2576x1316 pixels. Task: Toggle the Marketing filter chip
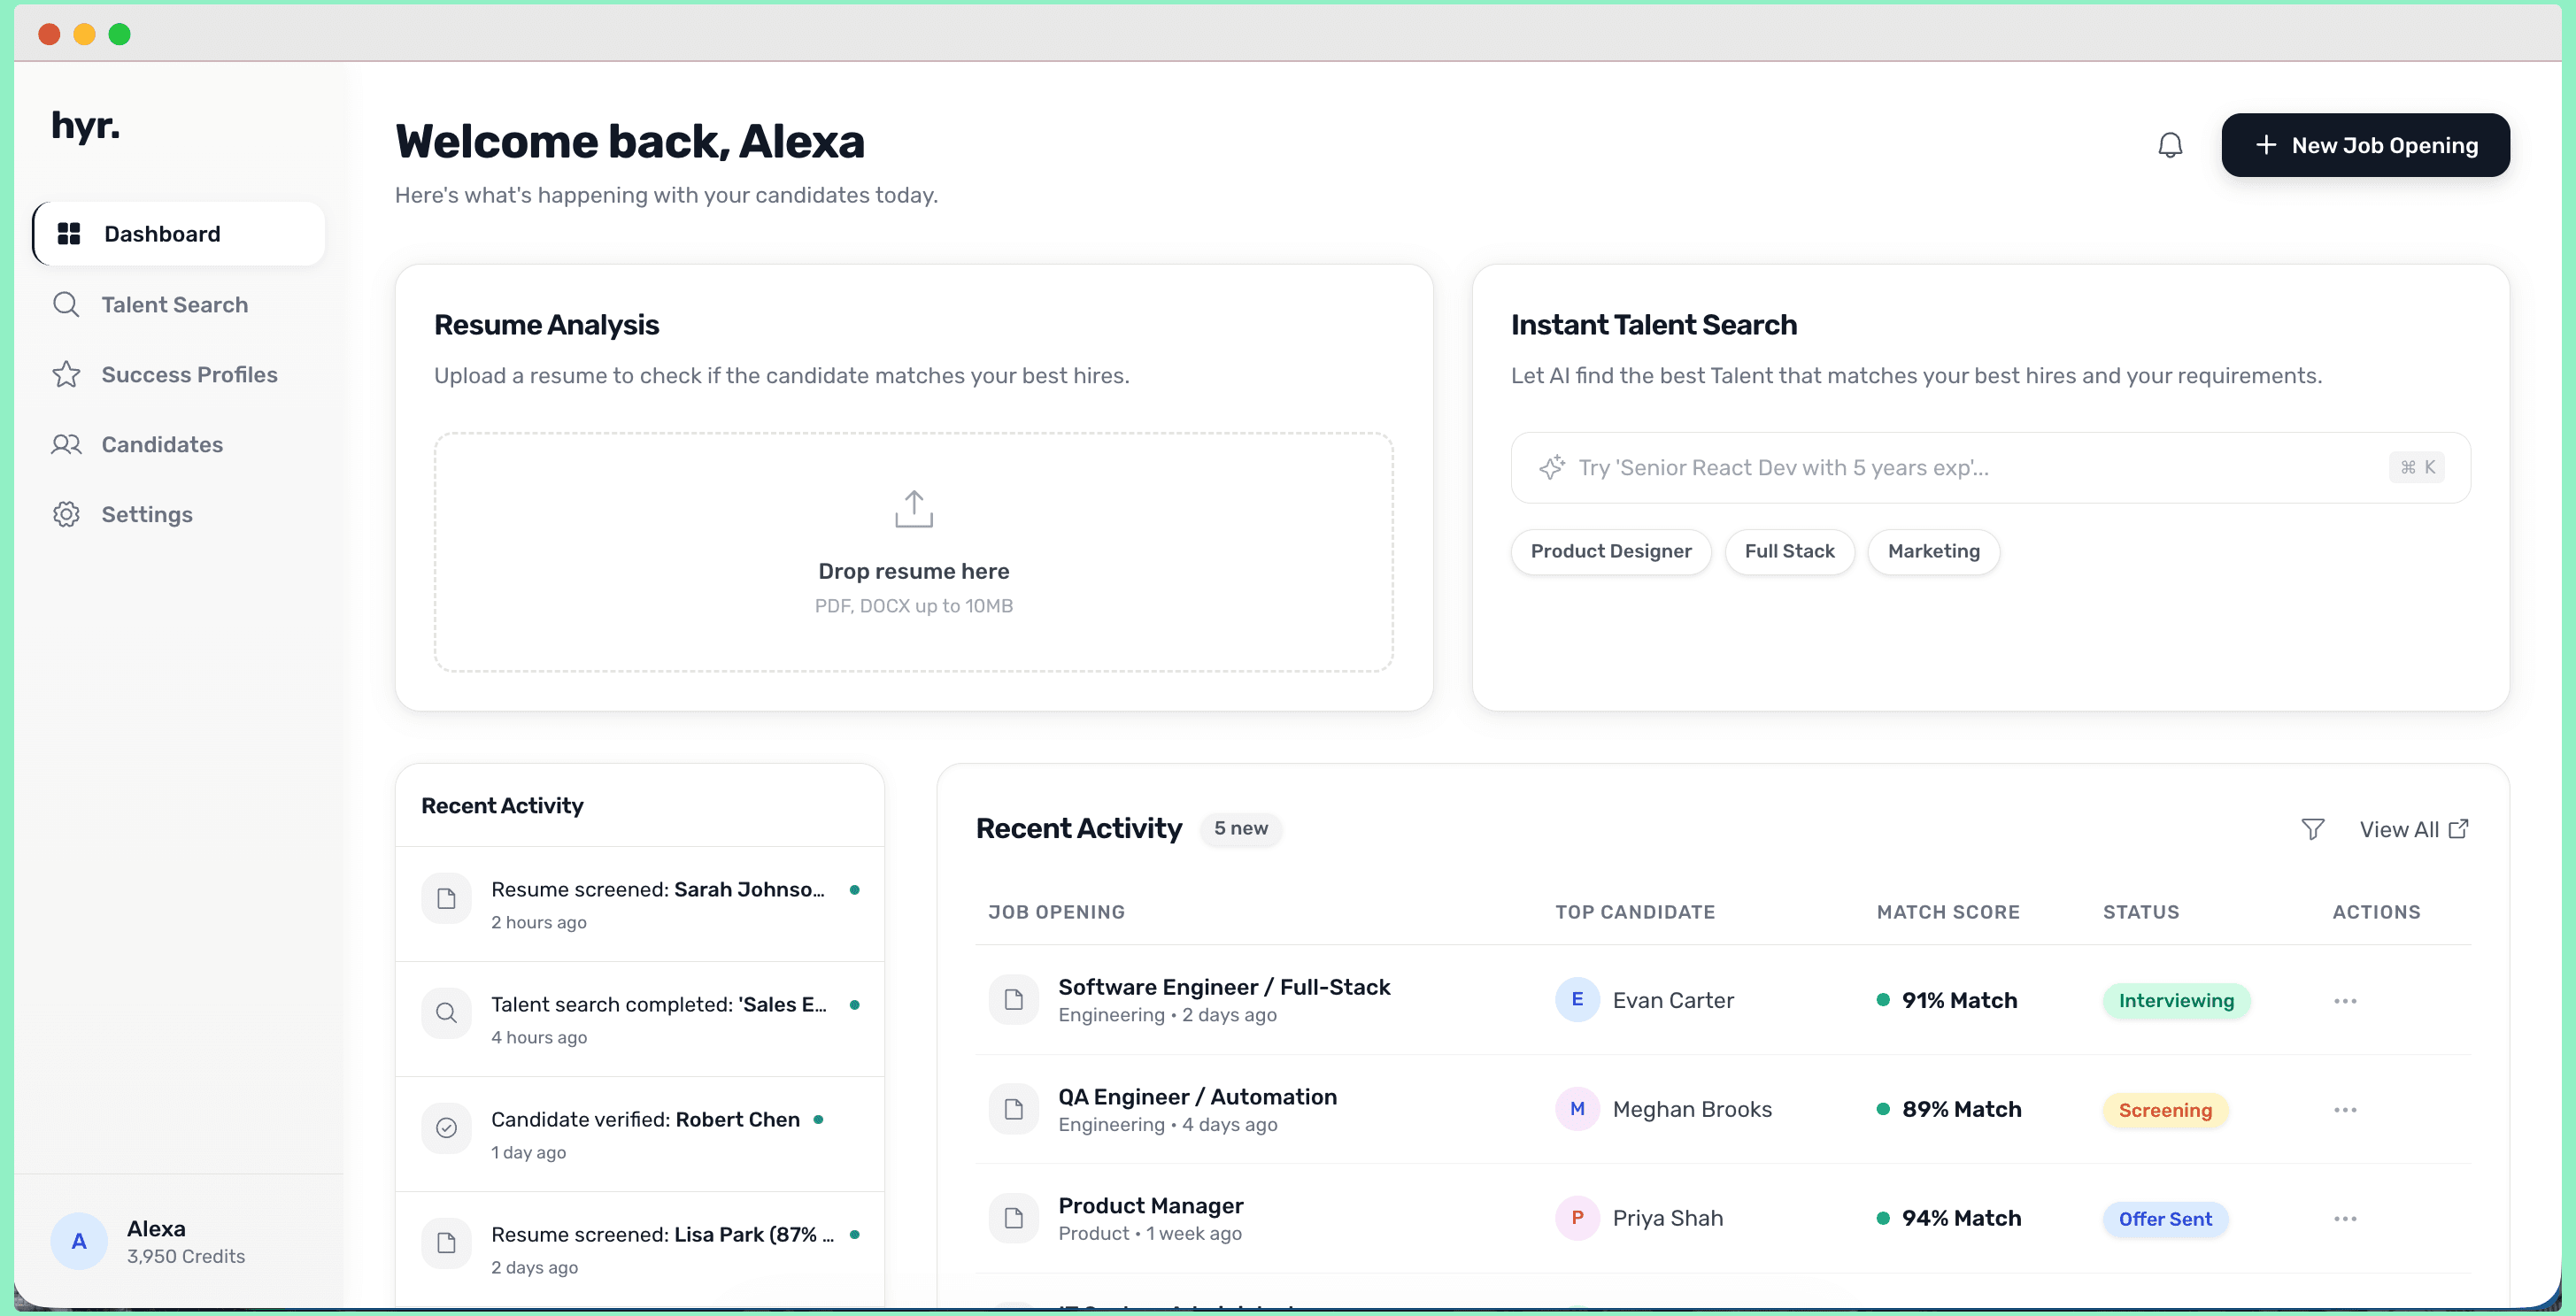(1933, 551)
